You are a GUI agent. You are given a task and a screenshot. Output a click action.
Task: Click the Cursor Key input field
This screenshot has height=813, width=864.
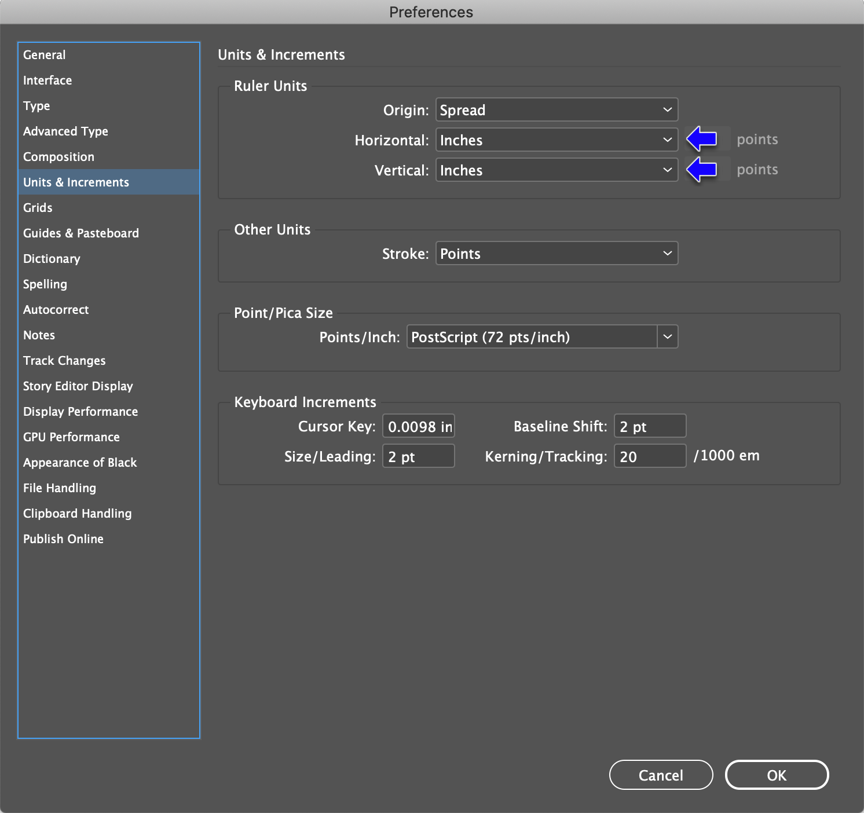419,426
